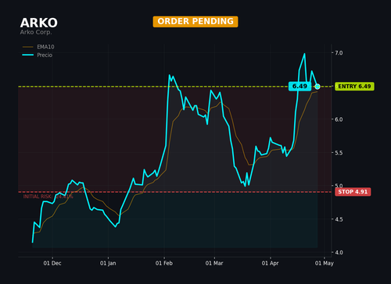The height and width of the screenshot is (284, 391).
Task: Click the 7.0 price axis tick
Action: (339, 53)
